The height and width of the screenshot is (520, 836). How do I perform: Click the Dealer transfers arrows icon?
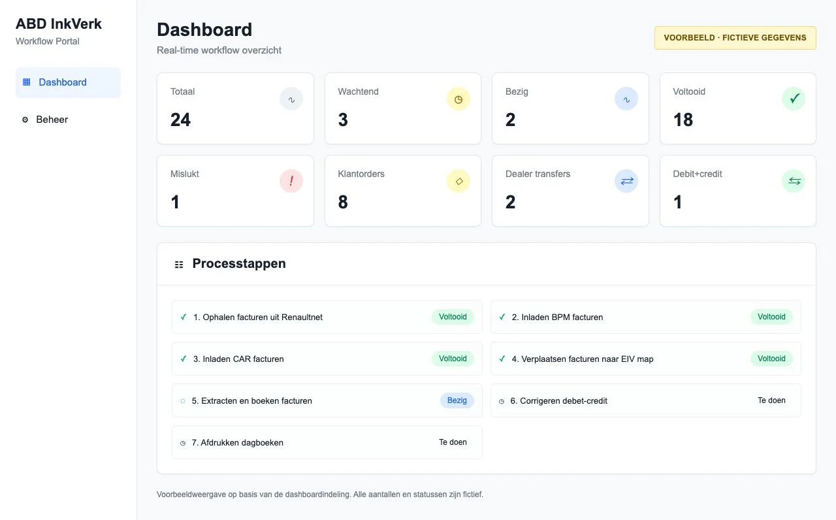pos(626,182)
